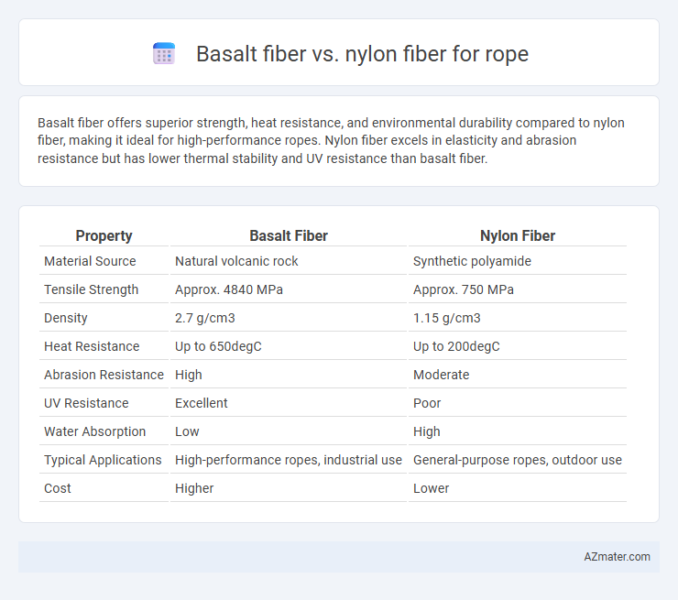The width and height of the screenshot is (678, 600).
Task: Select the 'Heat Resistance' row label
Action: click(x=92, y=346)
